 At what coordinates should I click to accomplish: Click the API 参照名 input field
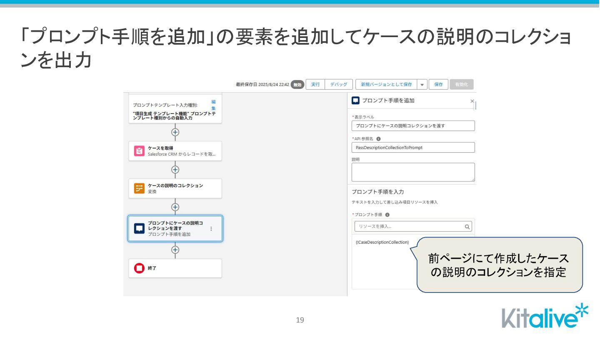[413, 147]
